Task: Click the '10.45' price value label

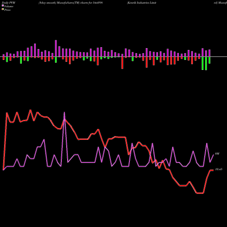Action: (218, 169)
